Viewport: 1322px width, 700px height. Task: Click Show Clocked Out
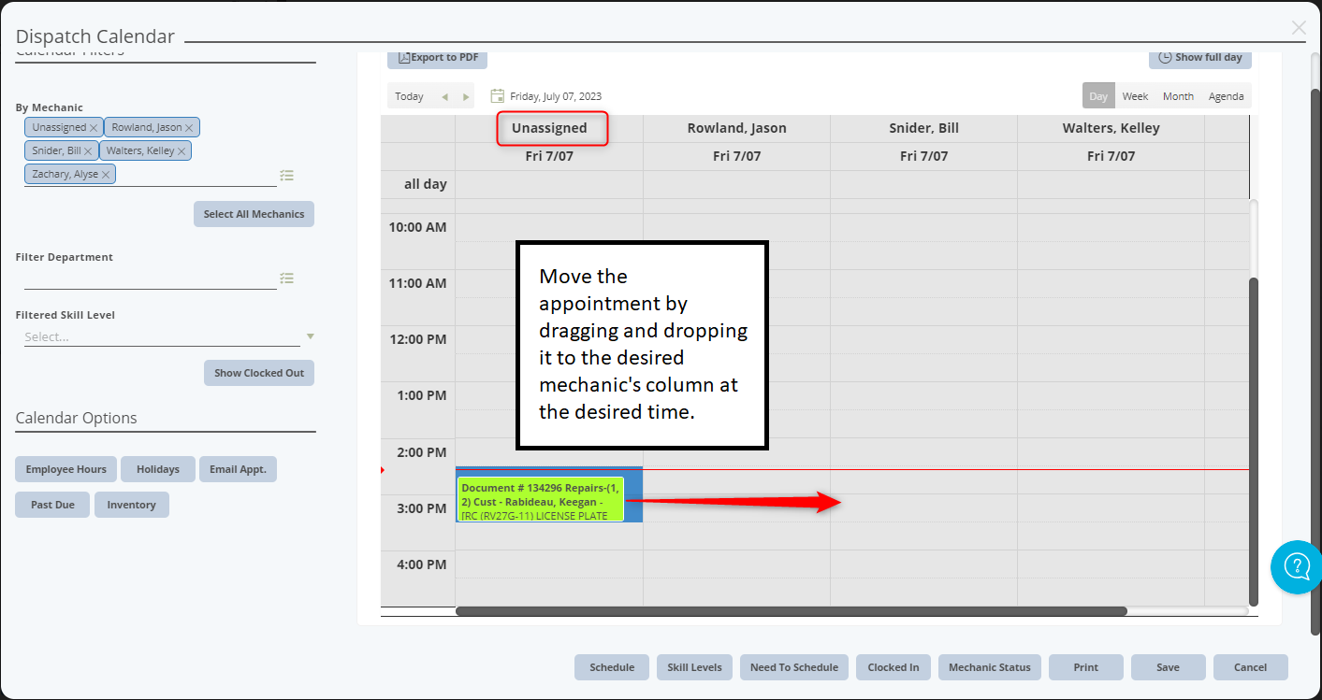tap(259, 373)
